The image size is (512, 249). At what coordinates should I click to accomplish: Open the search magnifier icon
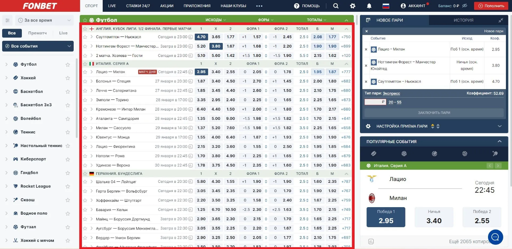[x=336, y=6]
